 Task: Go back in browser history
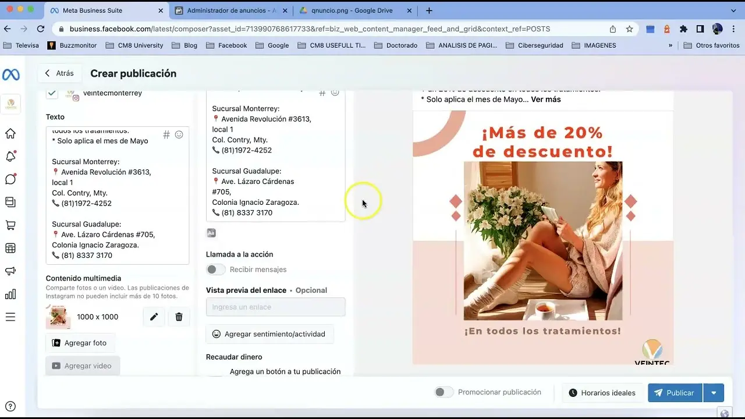pyautogui.click(x=8, y=29)
